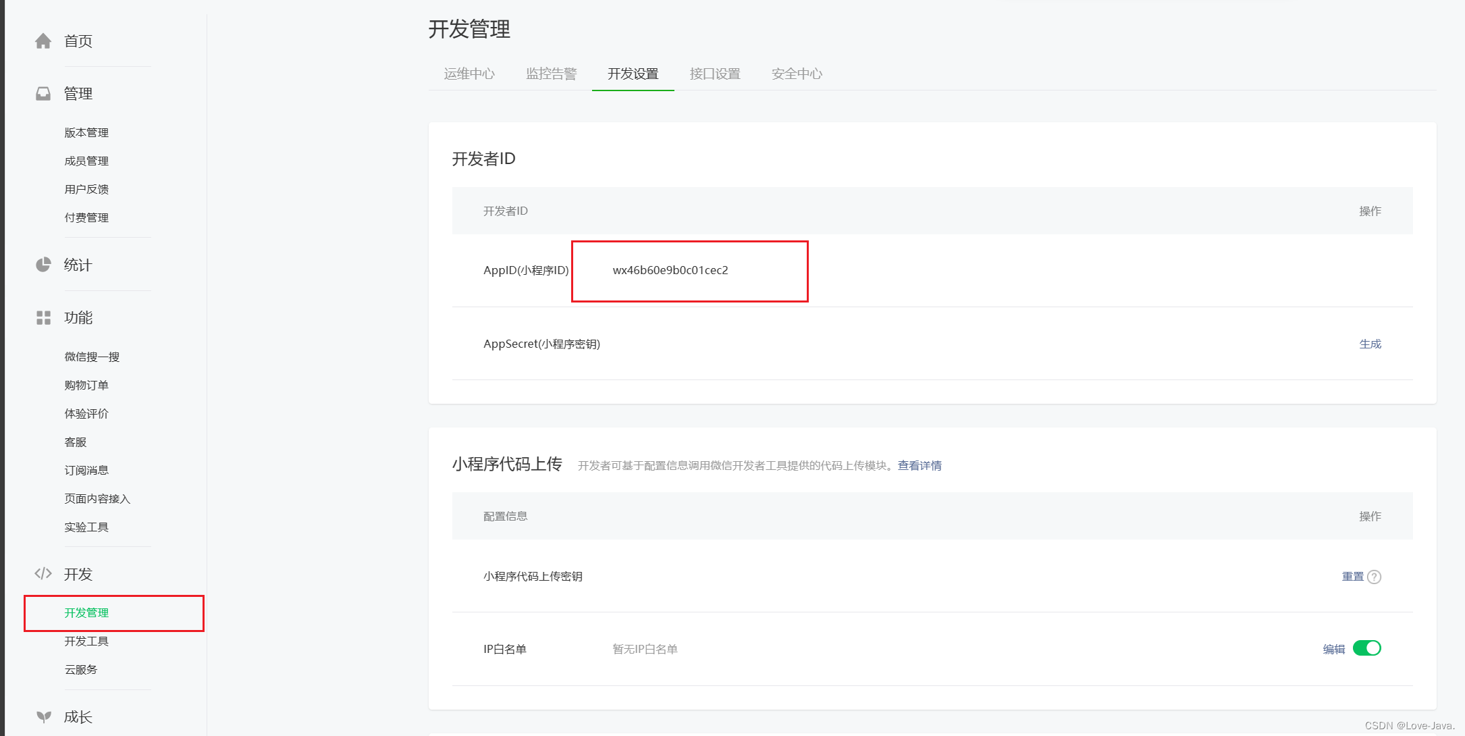Click the 首页 home icon
The width and height of the screenshot is (1465, 736).
[43, 39]
